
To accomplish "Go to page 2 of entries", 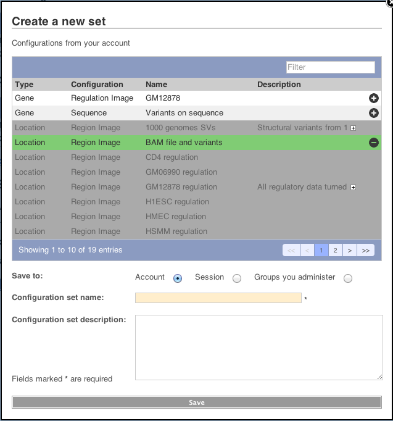I will click(x=335, y=250).
